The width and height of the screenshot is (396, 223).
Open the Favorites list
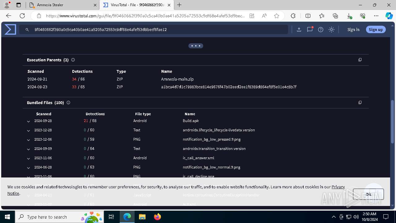(x=322, y=16)
